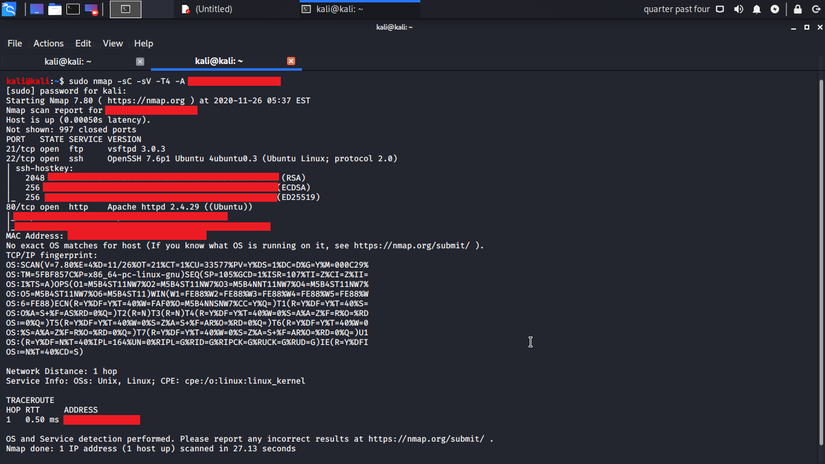Image resolution: width=825 pixels, height=464 pixels.
Task: Click 'Service Info: OSs: Unix, Linux' line
Action: 156,381
